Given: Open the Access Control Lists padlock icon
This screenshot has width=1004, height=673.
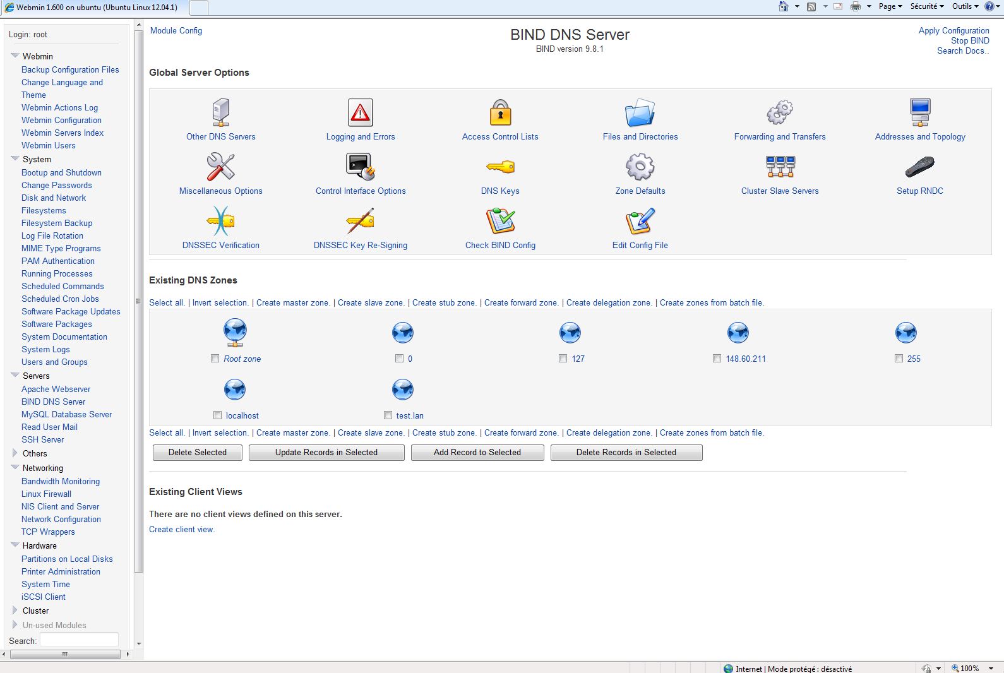Looking at the screenshot, I should tap(500, 113).
